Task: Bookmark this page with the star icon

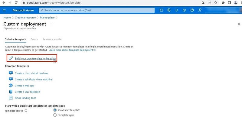Action: click(216, 3)
